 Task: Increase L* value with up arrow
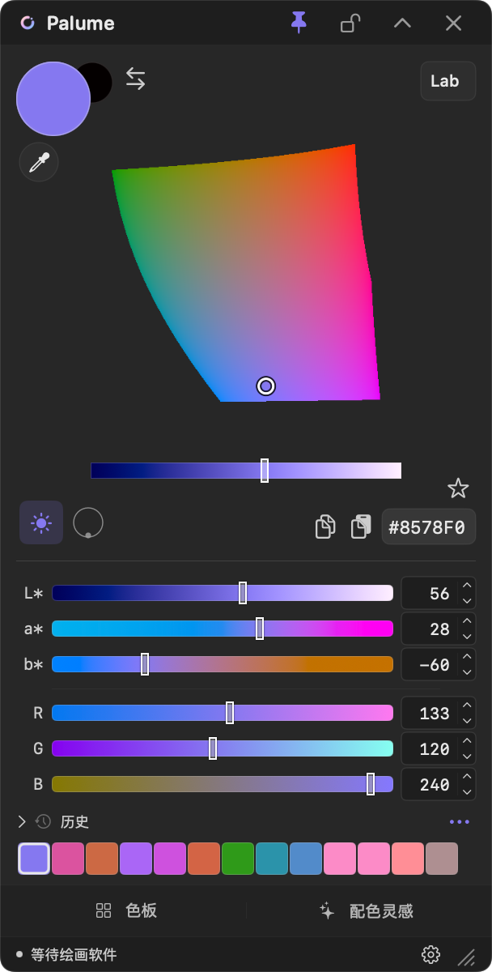coord(466,586)
